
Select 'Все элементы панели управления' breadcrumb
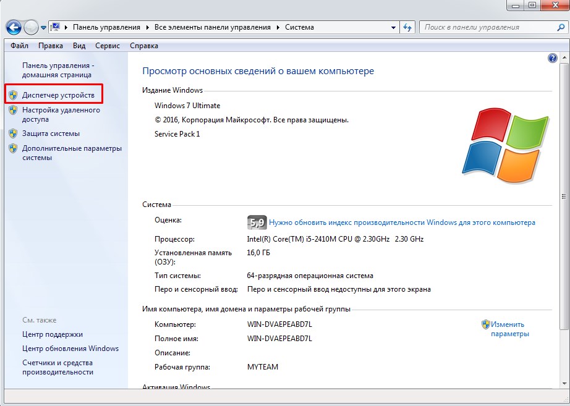(x=212, y=27)
